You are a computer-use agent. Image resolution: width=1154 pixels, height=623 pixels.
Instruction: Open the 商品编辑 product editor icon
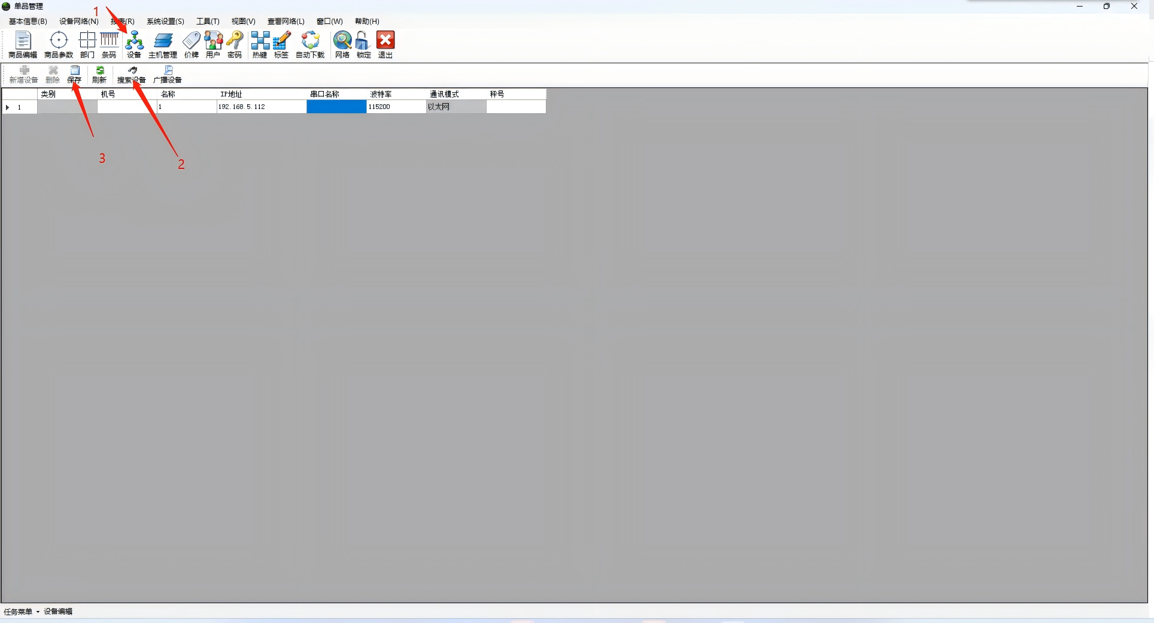pos(23,45)
